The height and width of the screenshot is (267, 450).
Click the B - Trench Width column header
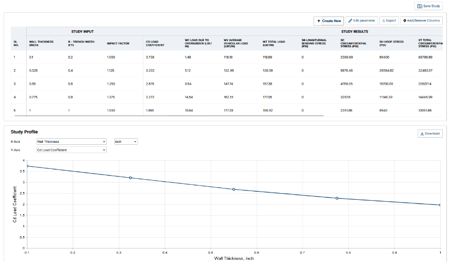[81, 43]
